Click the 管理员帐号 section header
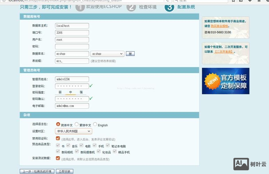The height and width of the screenshot is (174, 269). [109, 70]
